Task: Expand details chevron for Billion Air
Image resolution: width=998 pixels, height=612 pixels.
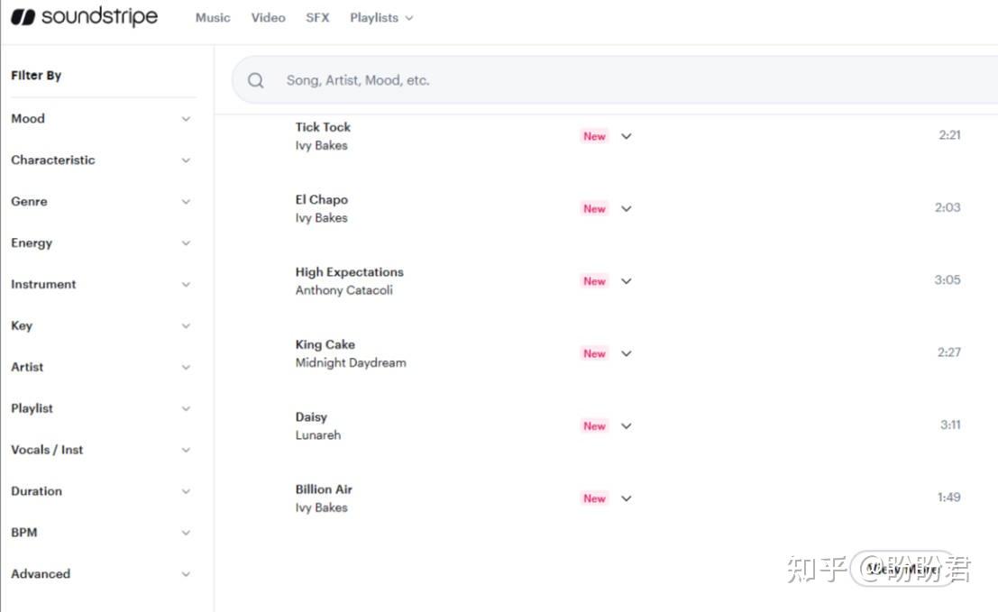Action: click(627, 498)
